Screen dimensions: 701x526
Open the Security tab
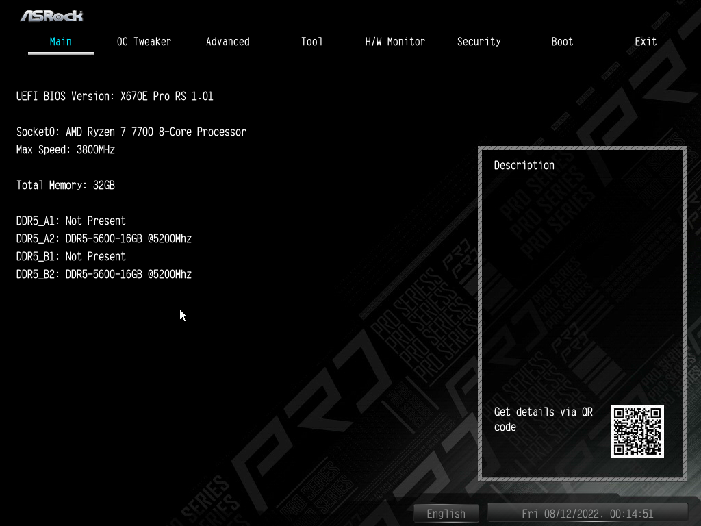(479, 42)
